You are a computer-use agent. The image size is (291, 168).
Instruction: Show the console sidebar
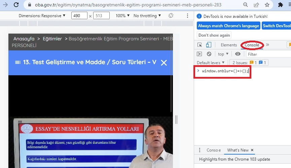point(199,54)
